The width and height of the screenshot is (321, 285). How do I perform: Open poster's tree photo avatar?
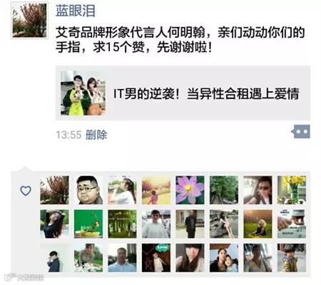[x=30, y=20]
